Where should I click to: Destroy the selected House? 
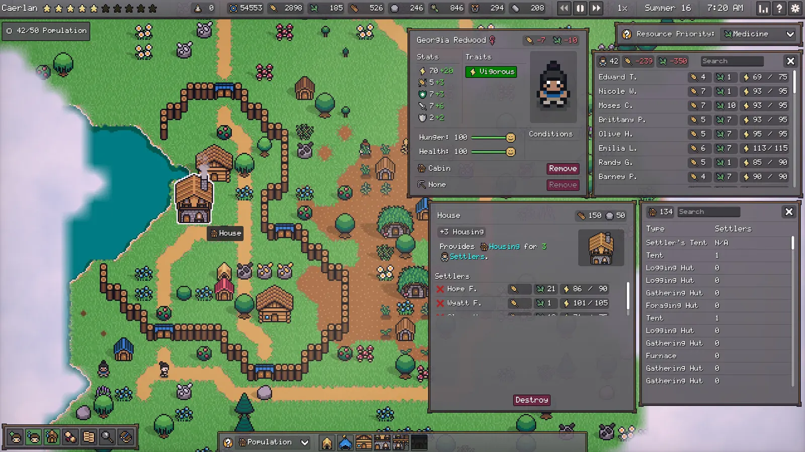(x=532, y=400)
